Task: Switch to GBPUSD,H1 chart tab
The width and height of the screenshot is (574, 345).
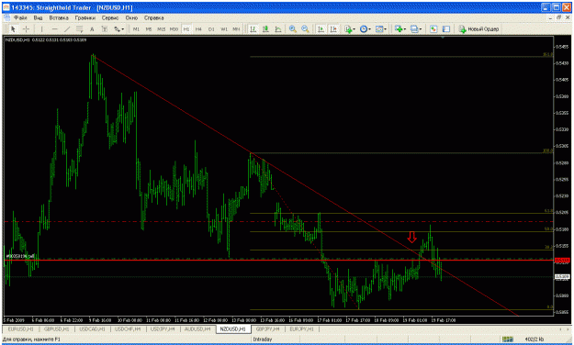Action: tap(56, 329)
